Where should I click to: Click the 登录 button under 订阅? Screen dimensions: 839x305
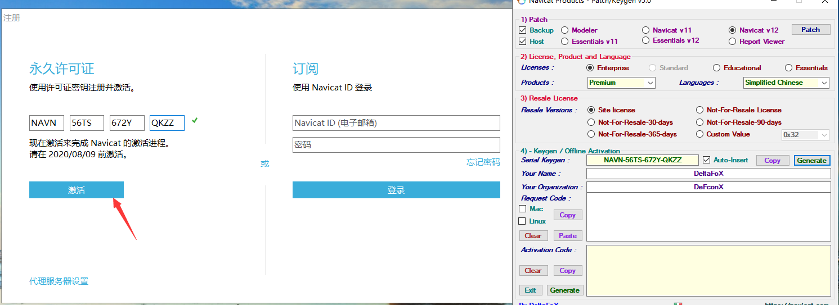coord(396,190)
